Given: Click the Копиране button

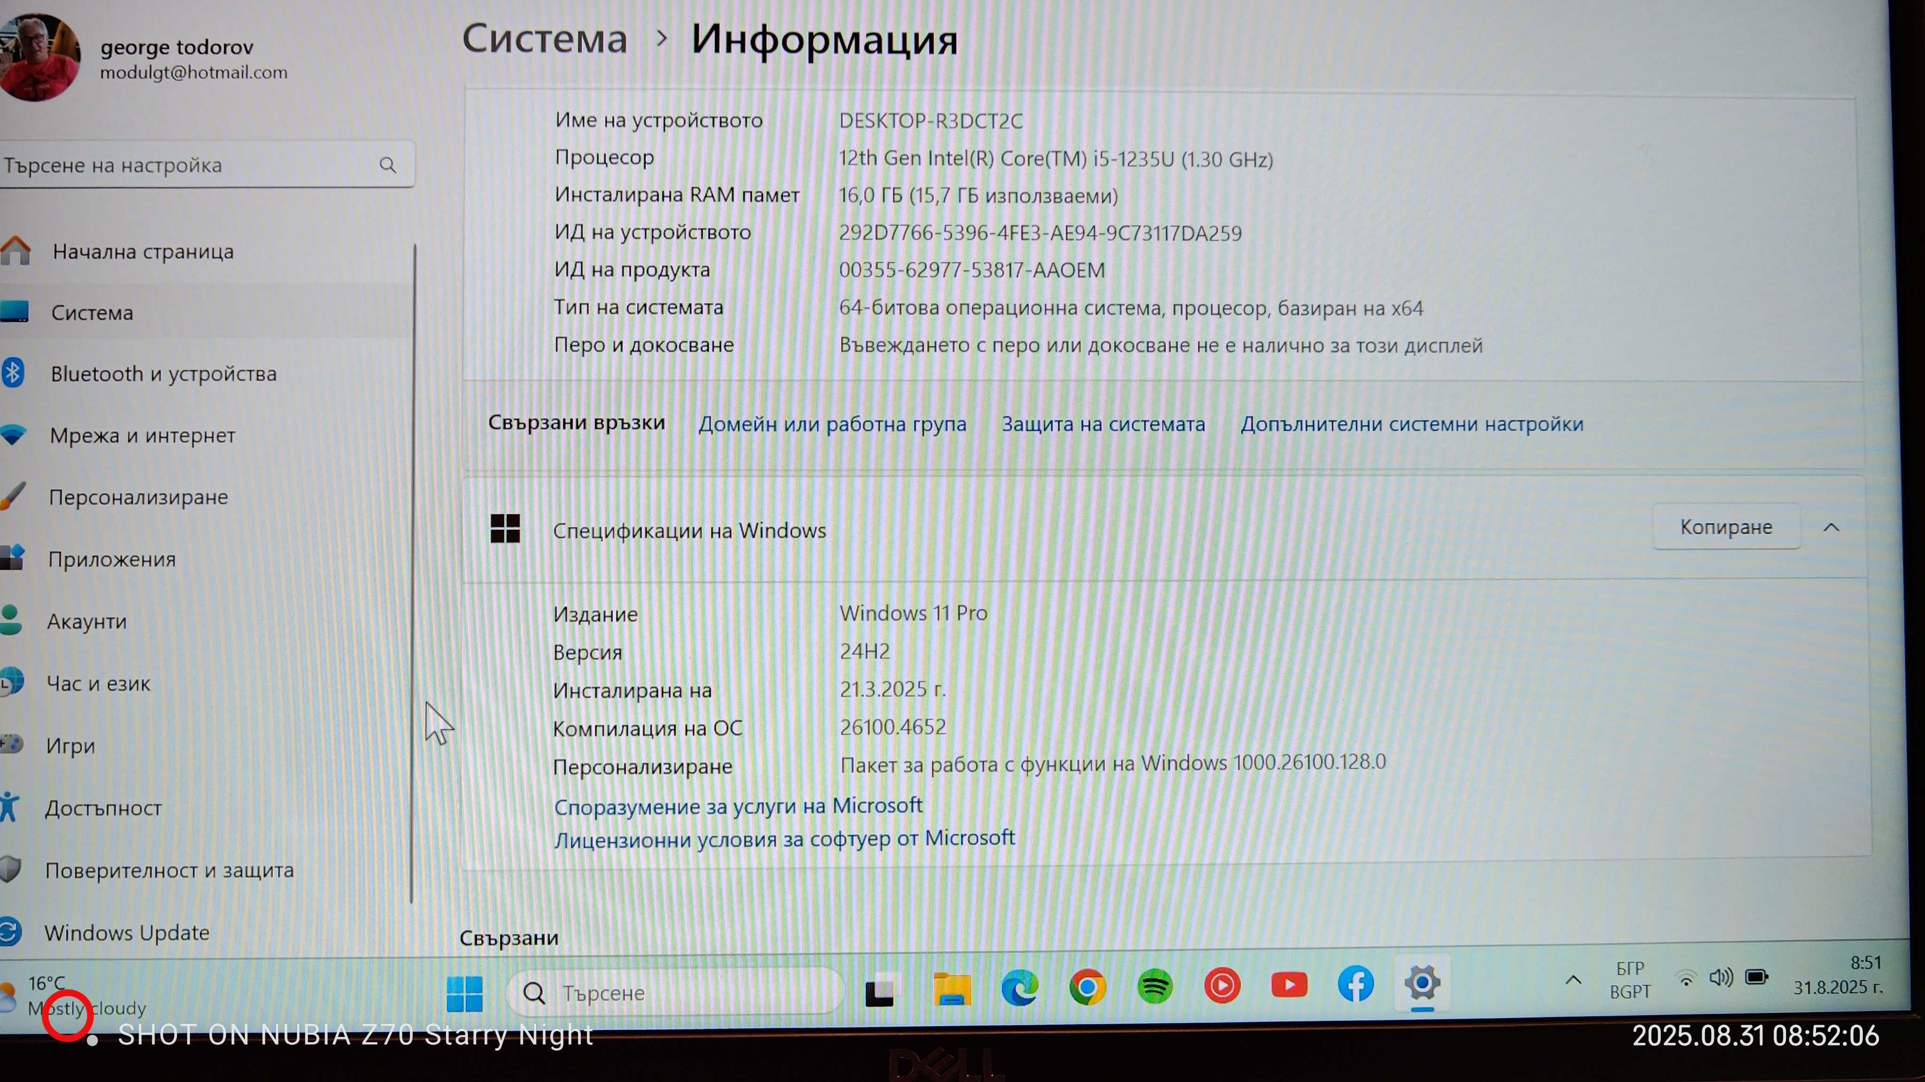Looking at the screenshot, I should 1726,527.
